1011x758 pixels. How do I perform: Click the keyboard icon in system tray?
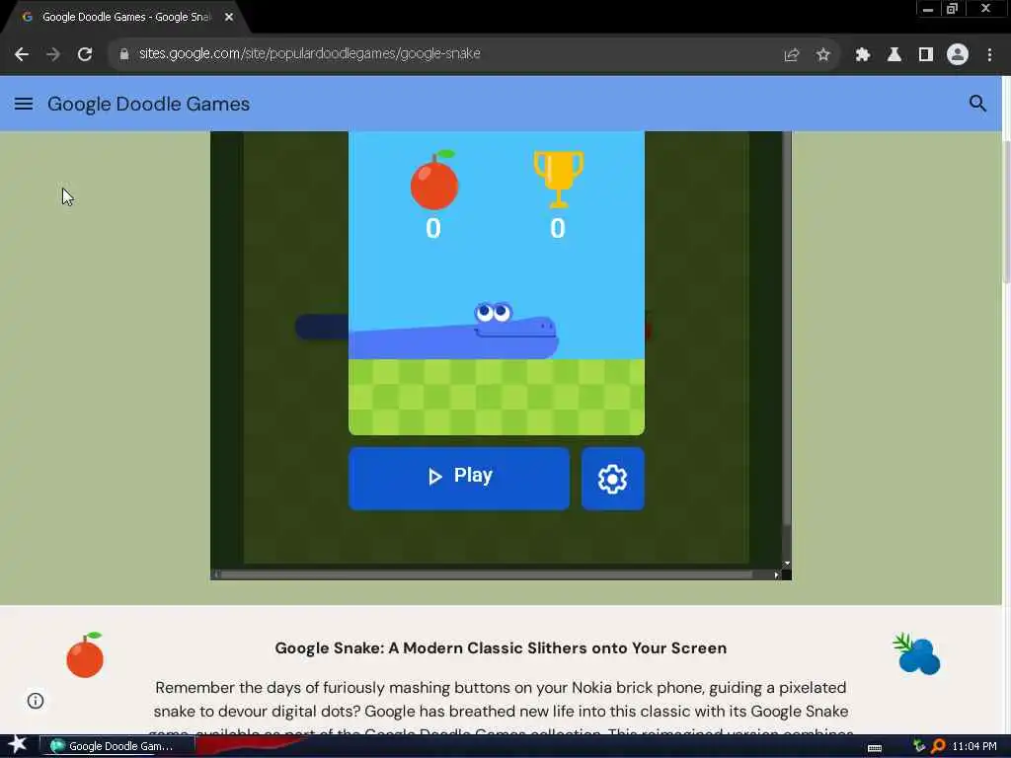click(x=875, y=748)
